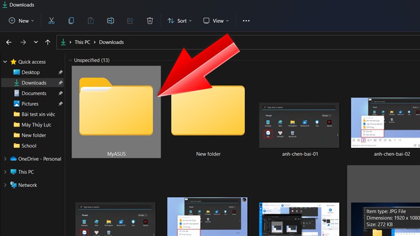Go back with the left arrow

(9, 42)
